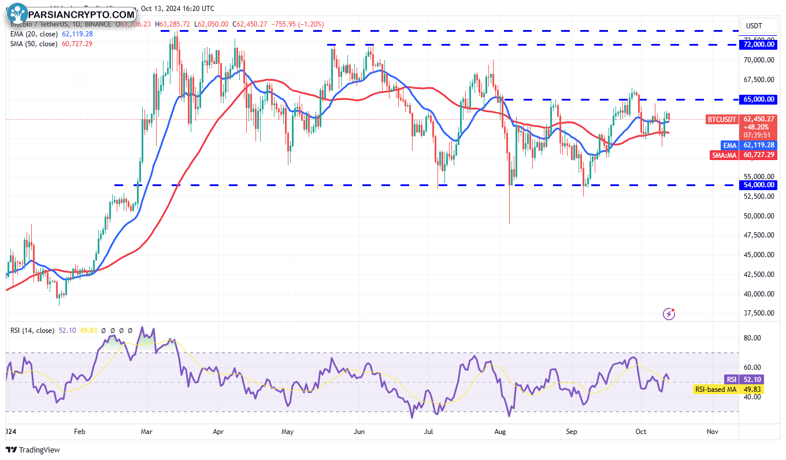Click the 47,500.00 price axis value

pos(759,235)
